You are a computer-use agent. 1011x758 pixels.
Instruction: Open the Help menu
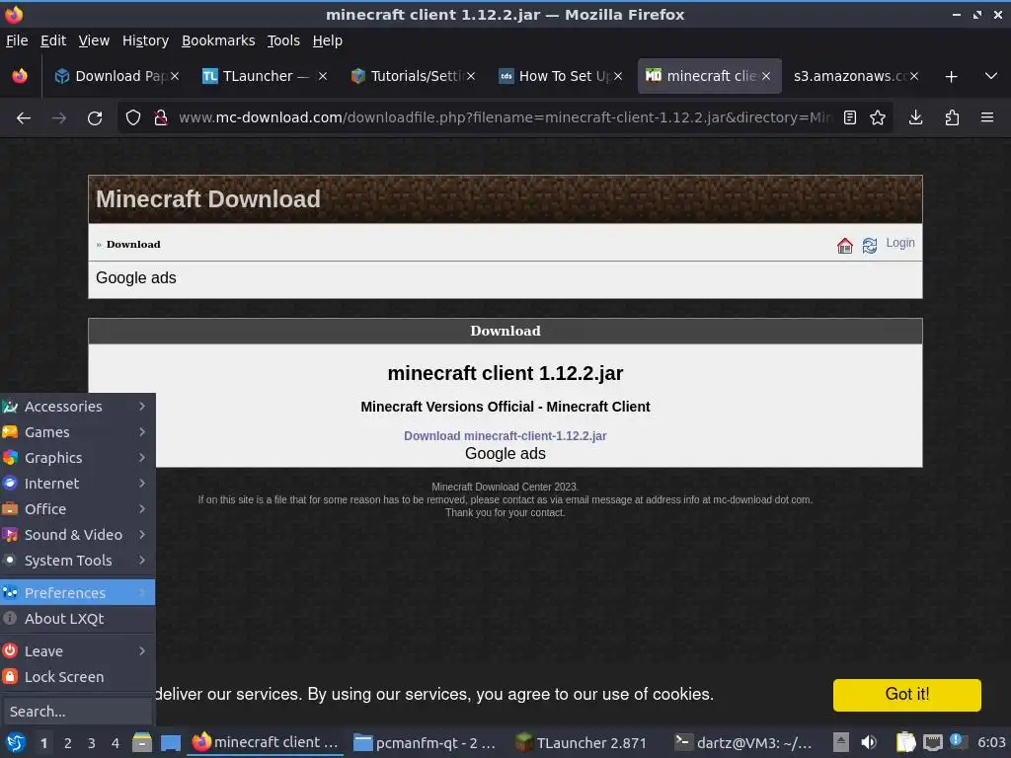327,40
